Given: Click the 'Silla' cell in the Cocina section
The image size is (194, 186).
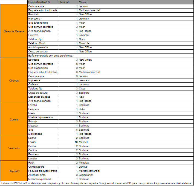Looking at the screenshot, I should tap(43, 130).
